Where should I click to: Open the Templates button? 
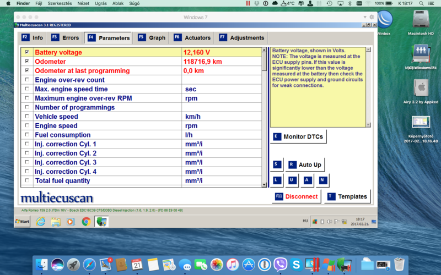click(x=347, y=196)
